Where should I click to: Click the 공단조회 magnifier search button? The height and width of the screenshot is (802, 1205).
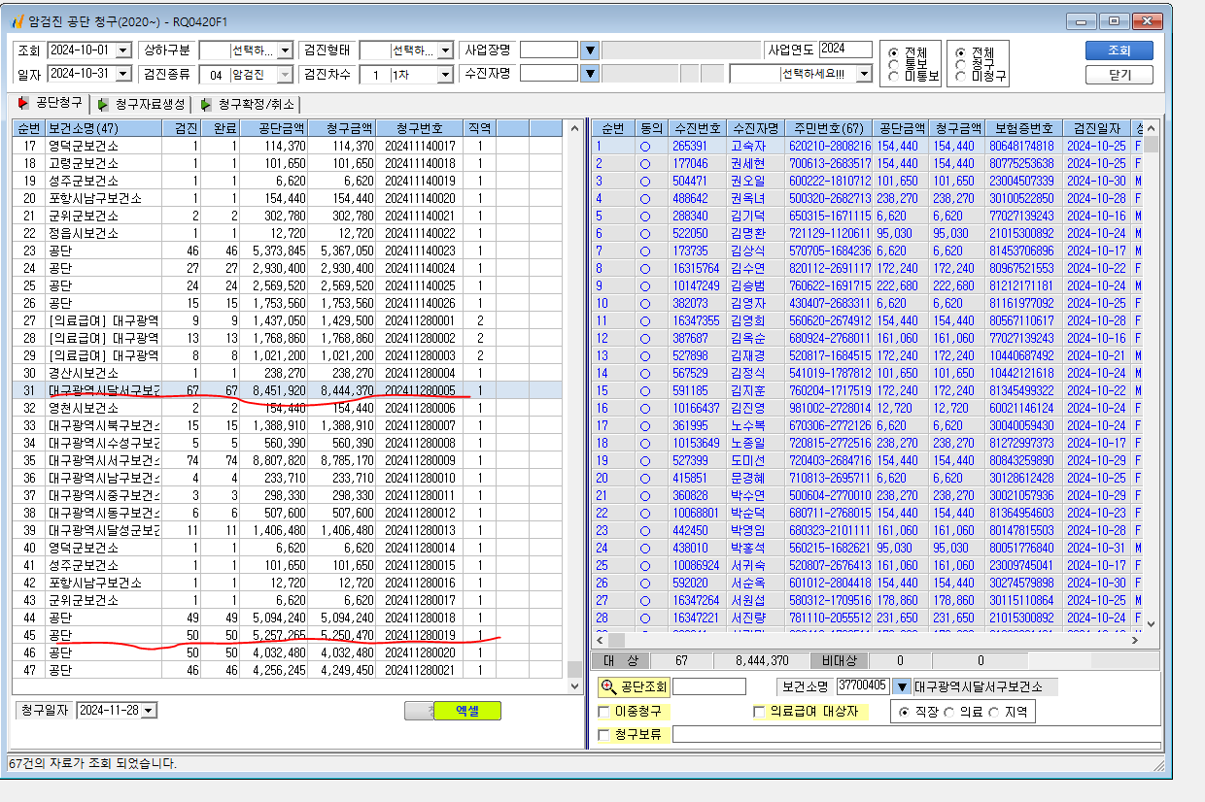tap(634, 686)
